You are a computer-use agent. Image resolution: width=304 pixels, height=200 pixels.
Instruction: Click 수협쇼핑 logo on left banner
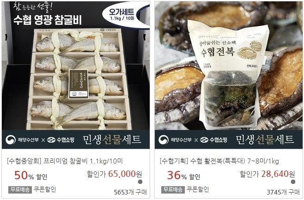tap(61, 140)
